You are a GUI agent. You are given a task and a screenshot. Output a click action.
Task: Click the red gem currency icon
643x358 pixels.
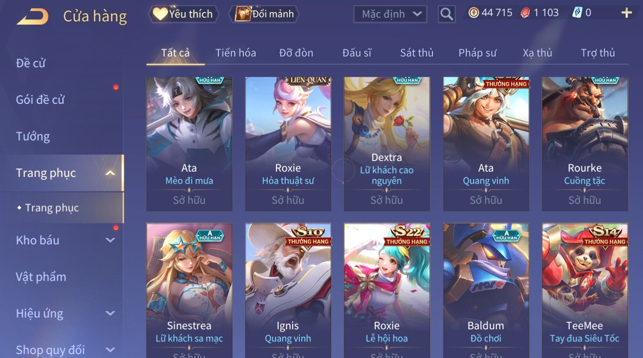point(525,13)
